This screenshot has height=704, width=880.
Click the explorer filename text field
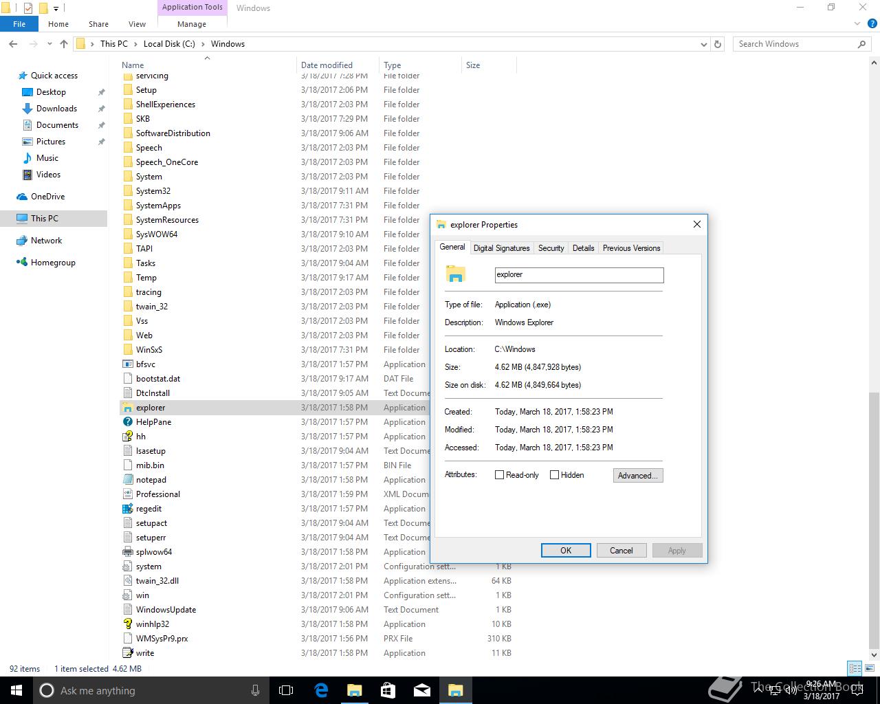(579, 275)
